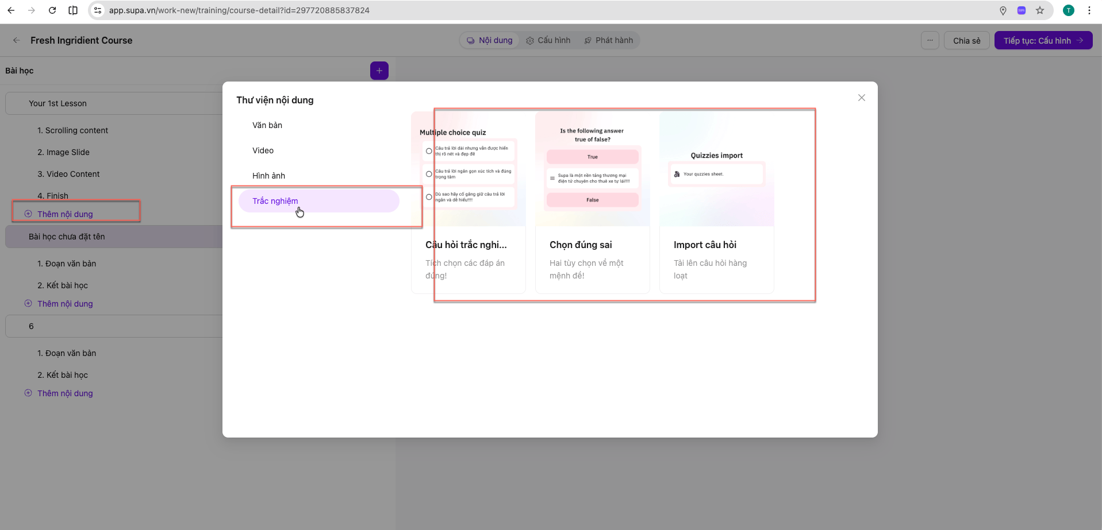Open 1. Scrolling content item
Viewport: 1102px width, 530px height.
coord(72,130)
